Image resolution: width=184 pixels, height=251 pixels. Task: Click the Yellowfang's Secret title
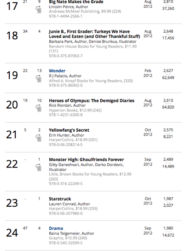69,130
